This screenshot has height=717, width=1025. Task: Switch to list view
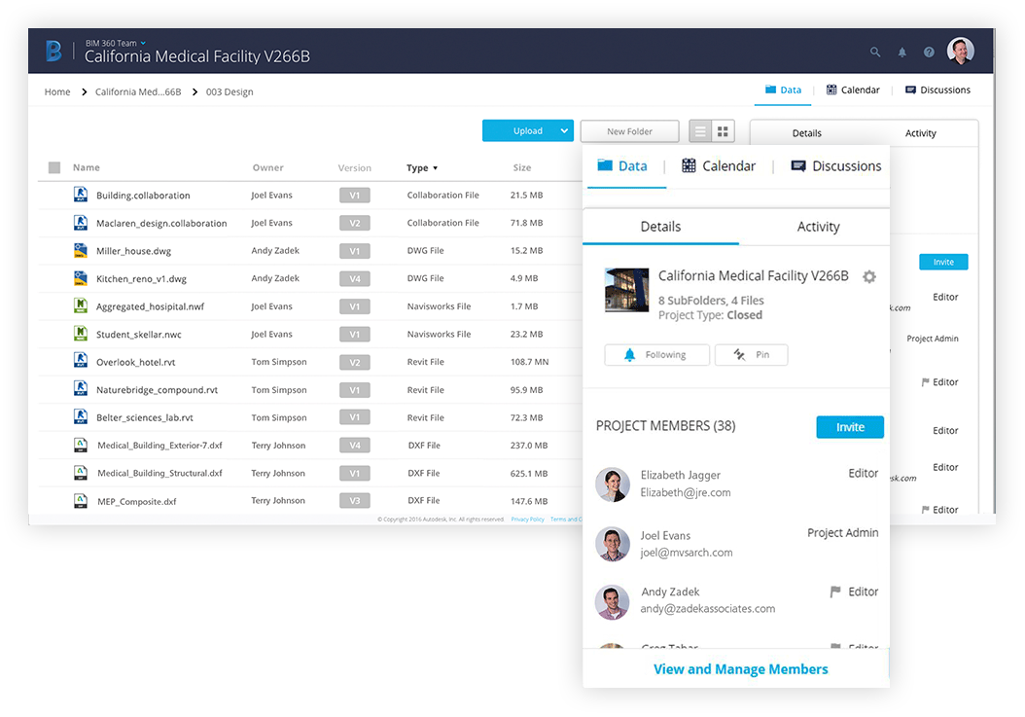(700, 131)
